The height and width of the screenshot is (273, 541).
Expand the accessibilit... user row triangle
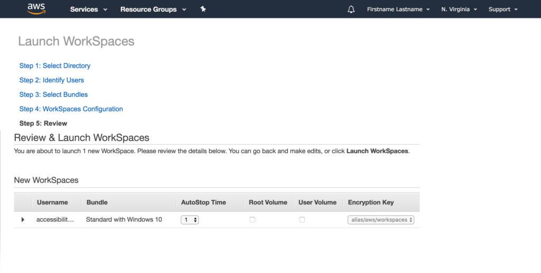coord(23,220)
